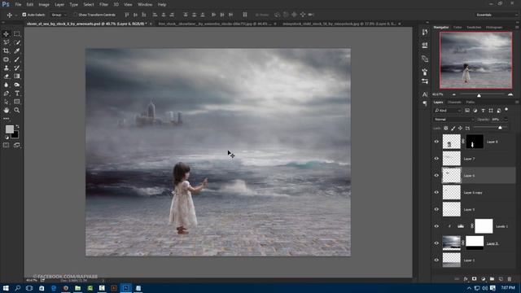Open the Filter menu
521x293 pixels.
click(x=103, y=5)
